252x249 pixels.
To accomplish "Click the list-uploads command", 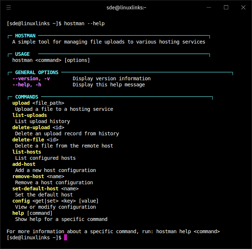I will coord(30,115).
